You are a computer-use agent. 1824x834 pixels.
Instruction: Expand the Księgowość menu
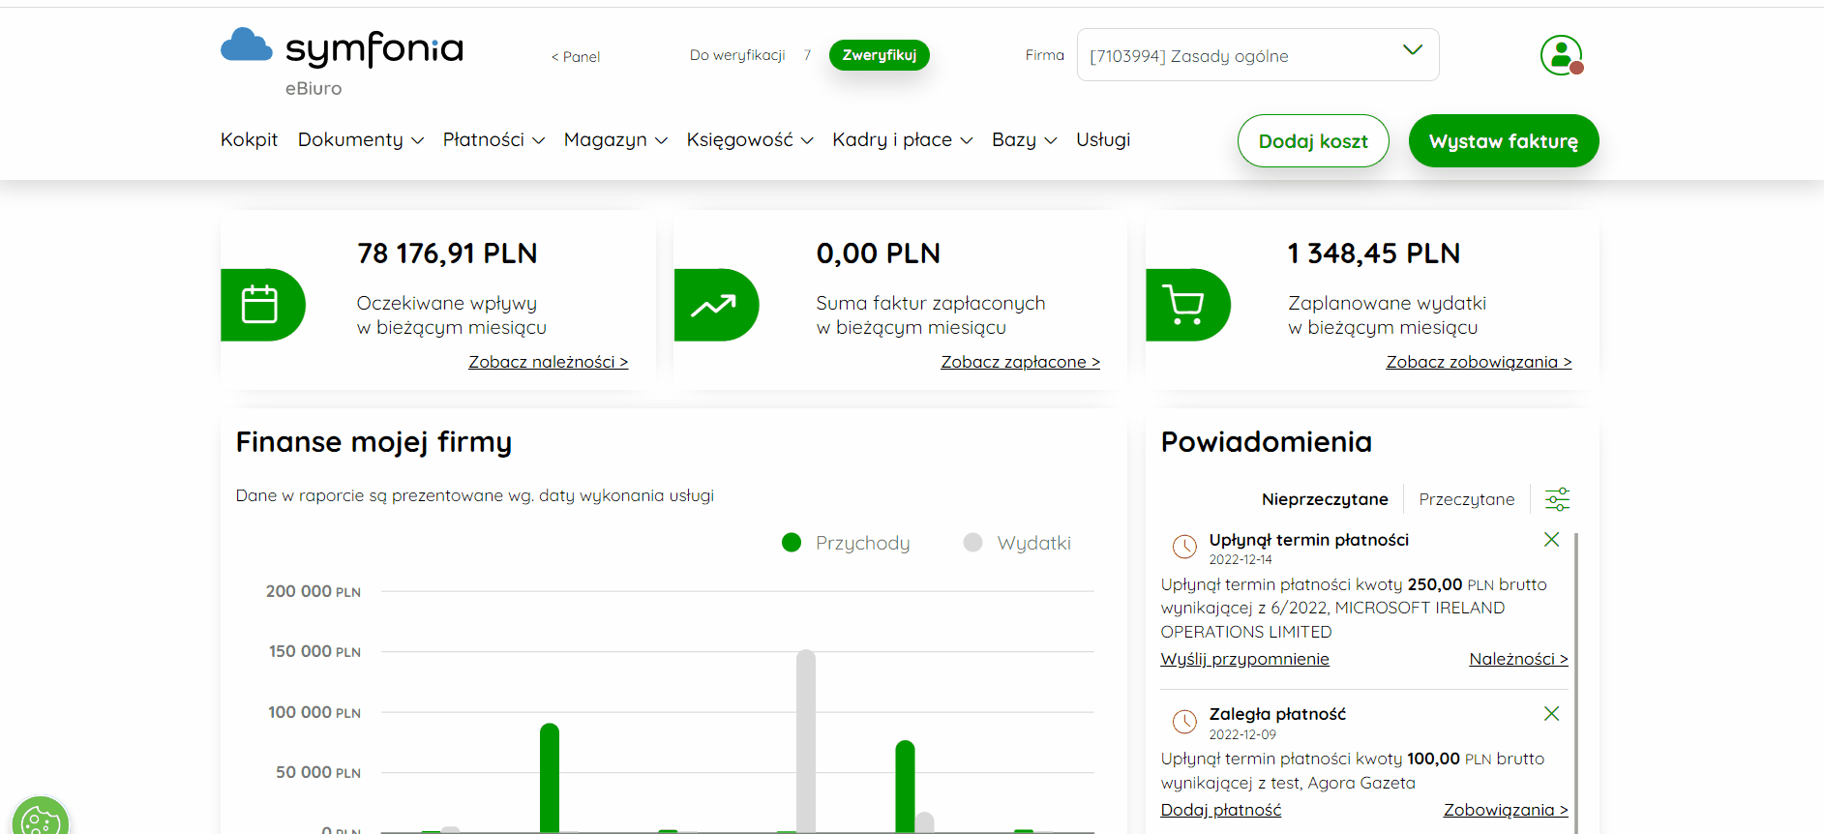click(750, 140)
